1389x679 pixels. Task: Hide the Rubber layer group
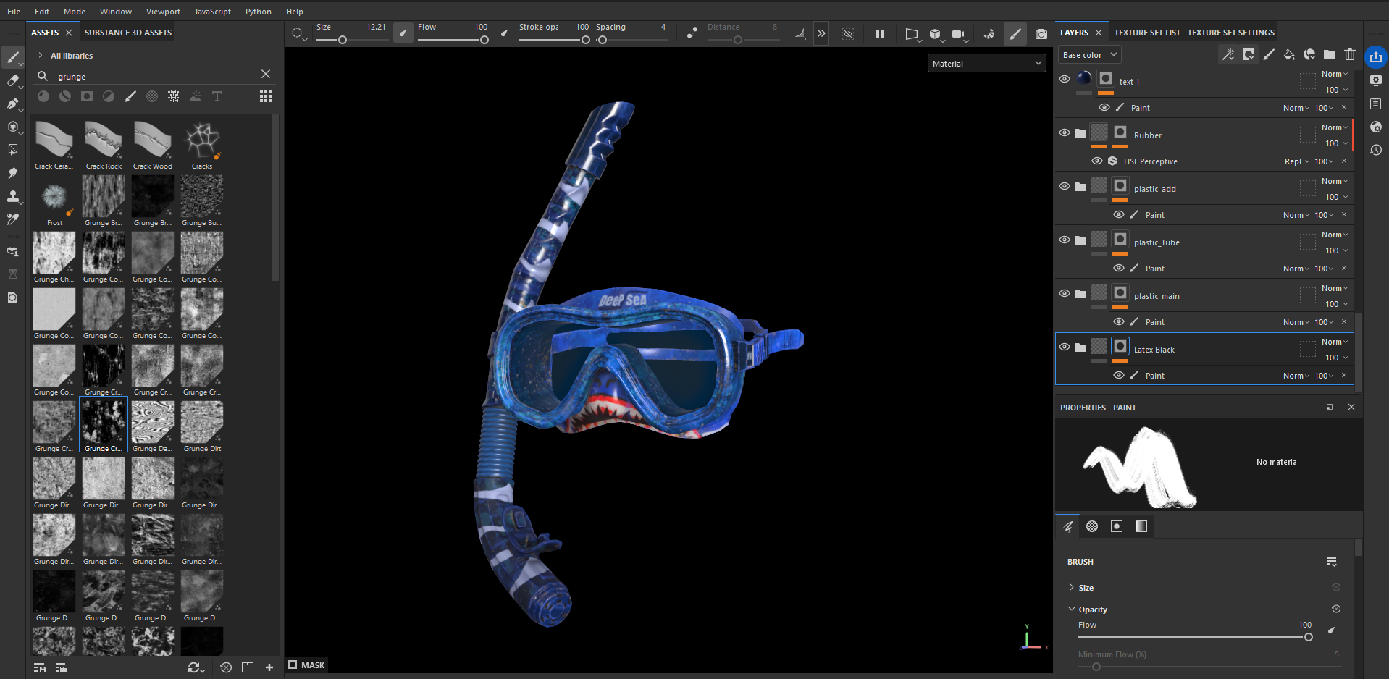coord(1065,132)
